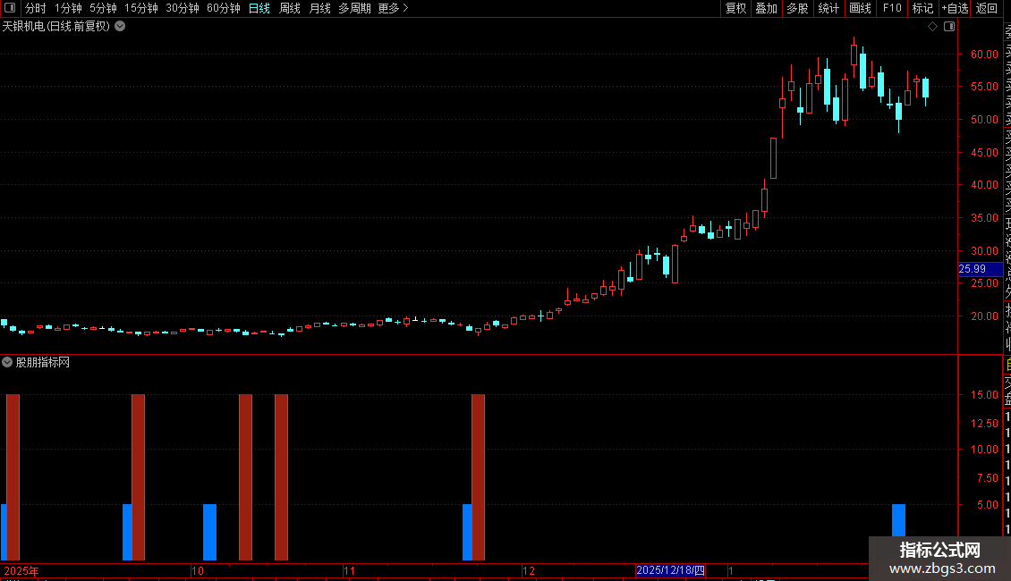The width and height of the screenshot is (1011, 581).
Task: Click the 60.00 price axis label
Action: [984, 55]
